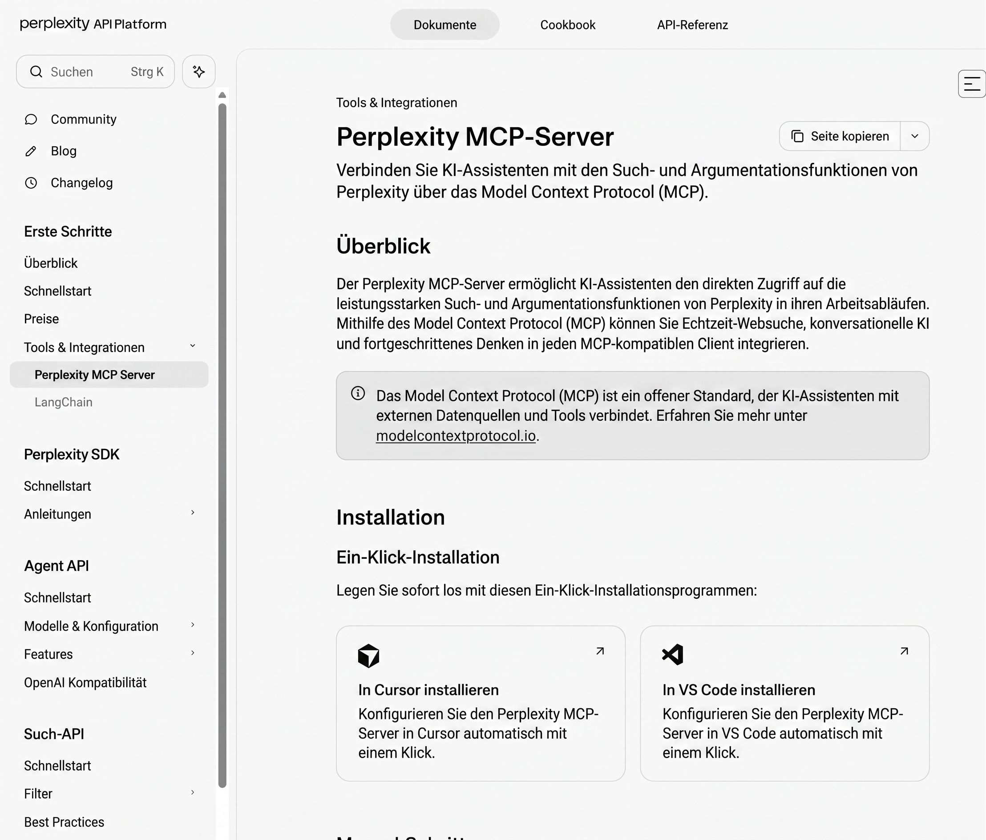Screen dimensions: 986x840
Task: Open the Blog link in sidebar
Action: (x=64, y=151)
